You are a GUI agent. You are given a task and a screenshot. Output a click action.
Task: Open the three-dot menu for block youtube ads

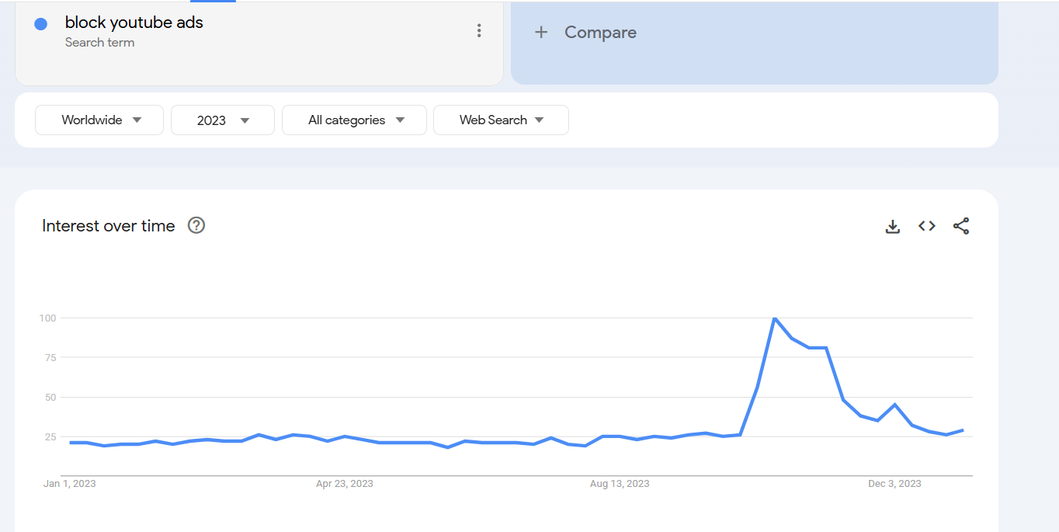point(479,31)
